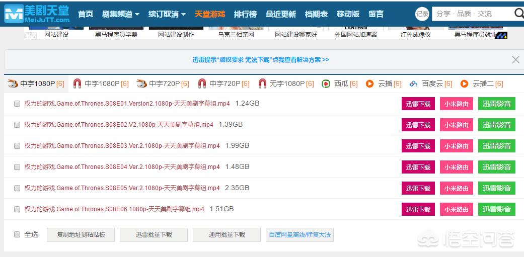Open the 百度云 tab
The image size is (524, 257).
click(431, 84)
